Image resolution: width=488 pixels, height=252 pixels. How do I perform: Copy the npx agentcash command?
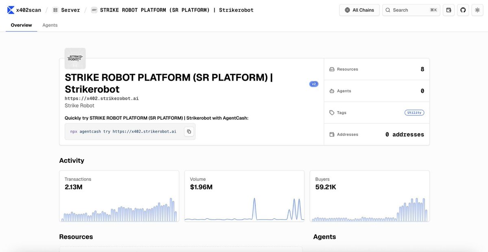(x=189, y=131)
